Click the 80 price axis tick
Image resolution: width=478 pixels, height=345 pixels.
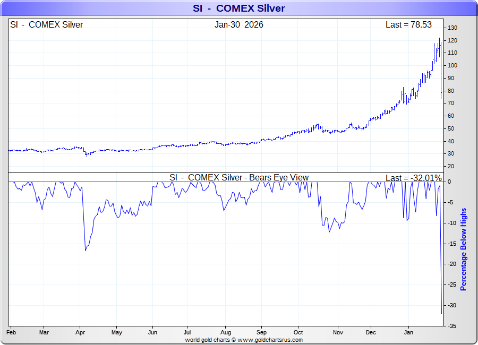pyautogui.click(x=451, y=91)
